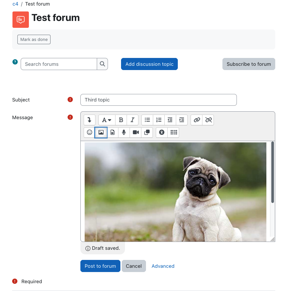Run the accessibility checker

coord(162,132)
